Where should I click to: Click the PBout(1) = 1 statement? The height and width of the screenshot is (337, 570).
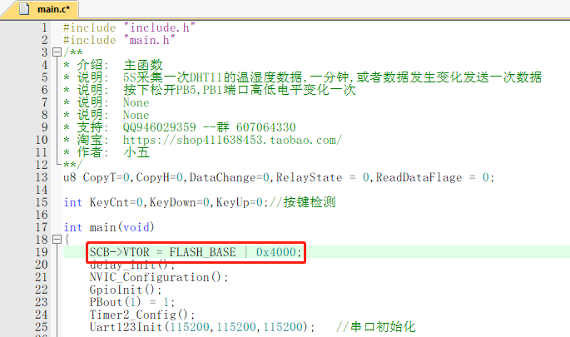click(x=132, y=302)
